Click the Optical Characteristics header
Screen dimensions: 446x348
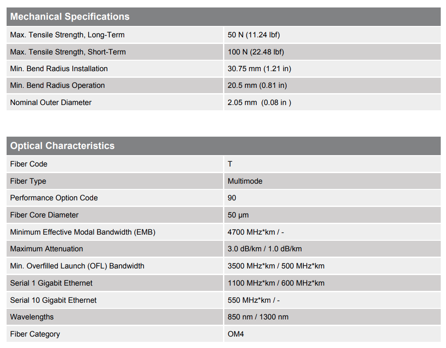pos(62,146)
